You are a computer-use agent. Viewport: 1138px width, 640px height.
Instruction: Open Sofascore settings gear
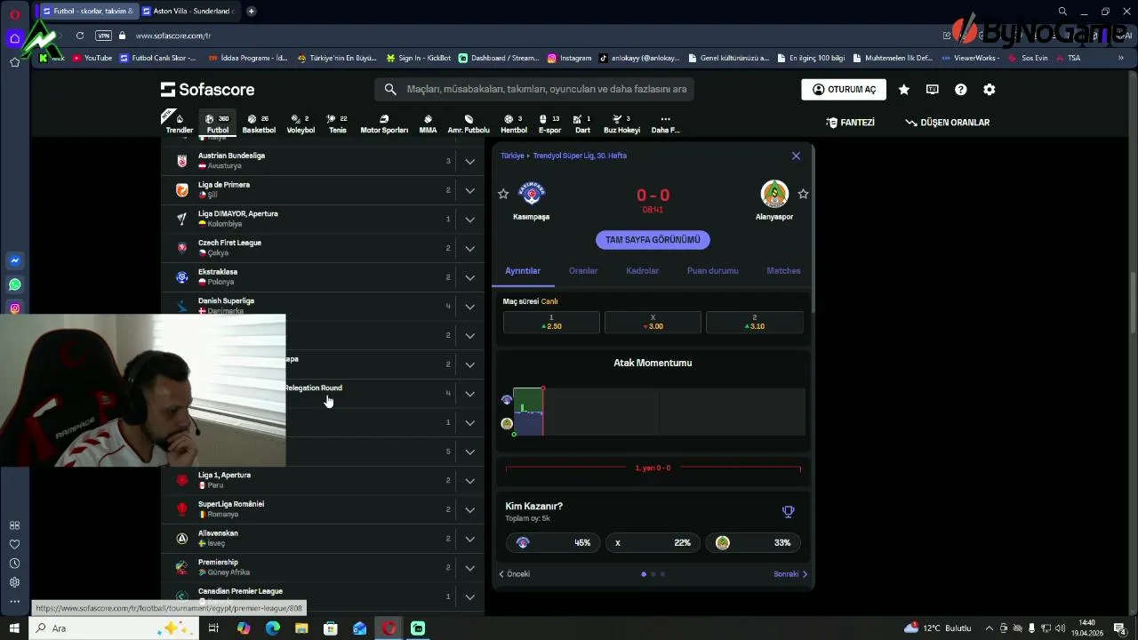point(989,90)
